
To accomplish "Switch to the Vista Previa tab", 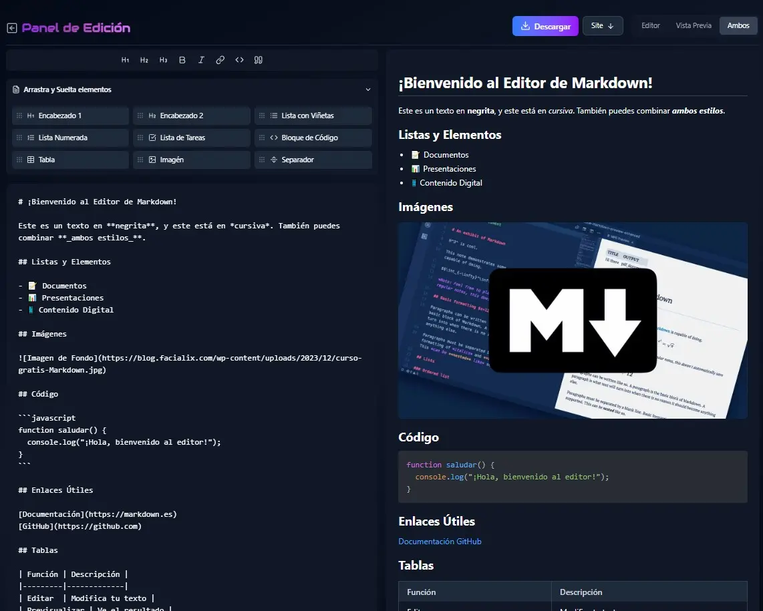I will (x=694, y=26).
